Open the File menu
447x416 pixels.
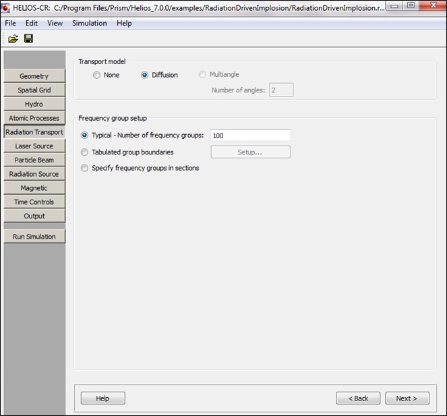[x=10, y=23]
